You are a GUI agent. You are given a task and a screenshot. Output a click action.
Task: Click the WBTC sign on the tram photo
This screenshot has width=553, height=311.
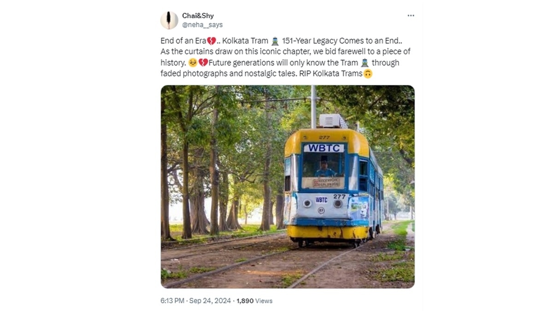tap(324, 148)
